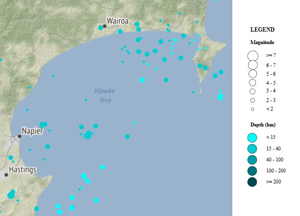This screenshot has width=300, height=216.
Task: Click the < 15 km depth color swatch
Action: [x=252, y=138]
